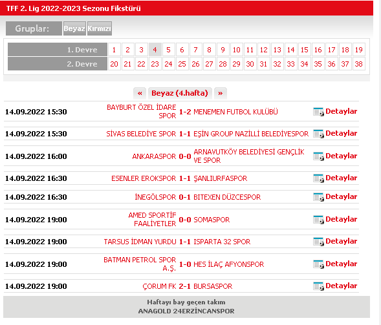Click team BURSASPOR
The height and width of the screenshot is (325, 381).
213,286
